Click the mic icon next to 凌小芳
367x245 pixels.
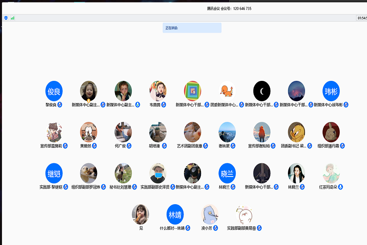point(216,228)
